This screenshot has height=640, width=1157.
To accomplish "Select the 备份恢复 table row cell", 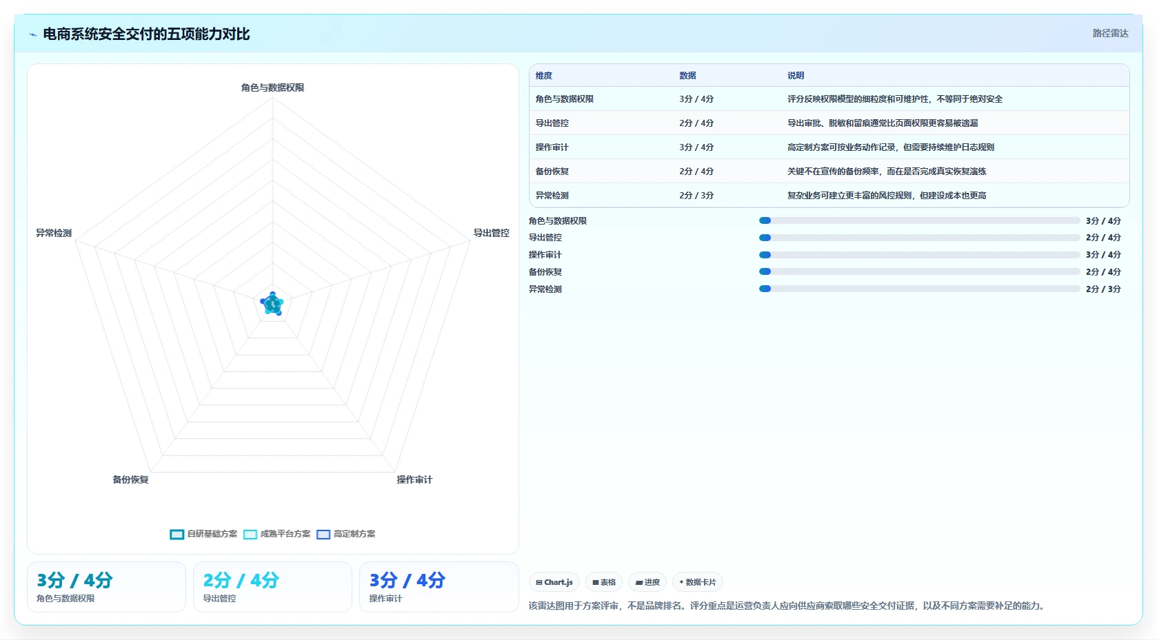I will click(552, 172).
